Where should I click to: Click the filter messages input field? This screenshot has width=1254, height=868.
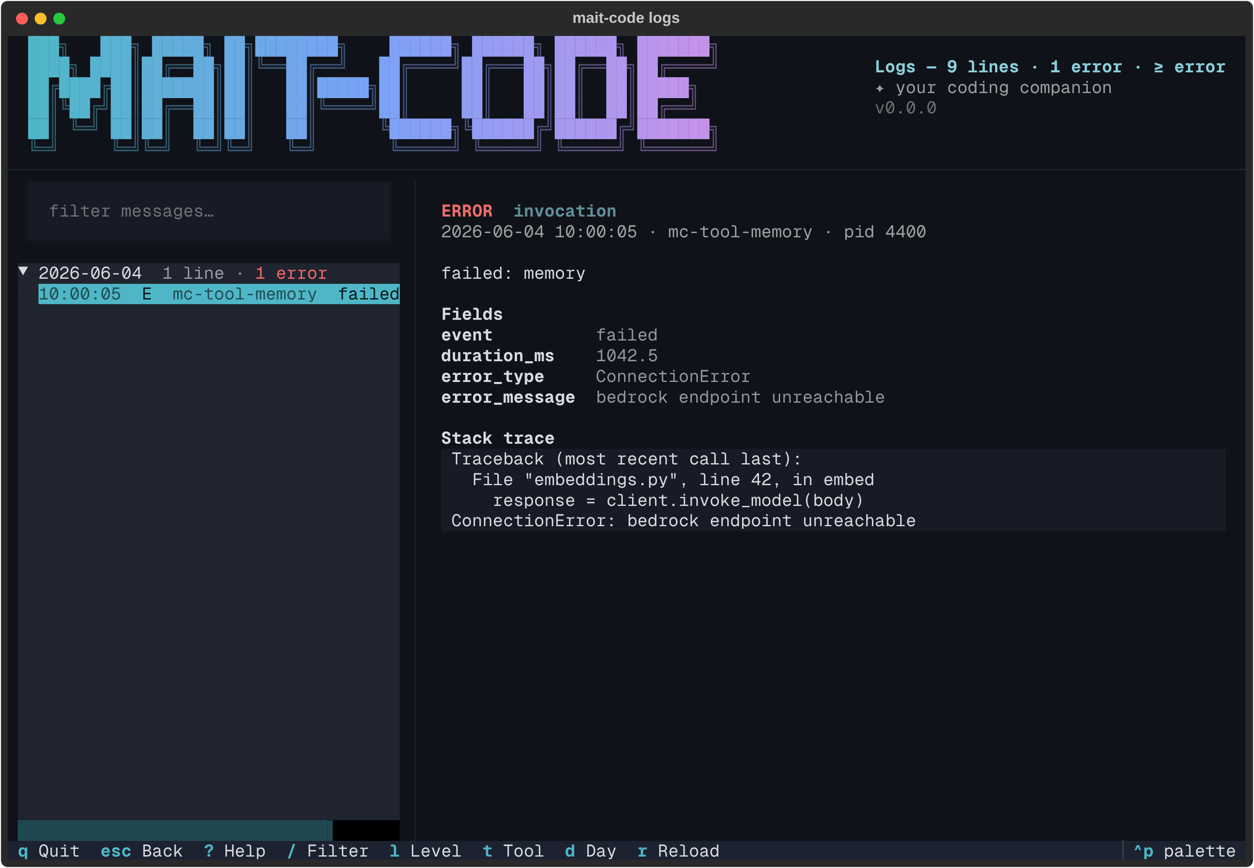(x=209, y=212)
